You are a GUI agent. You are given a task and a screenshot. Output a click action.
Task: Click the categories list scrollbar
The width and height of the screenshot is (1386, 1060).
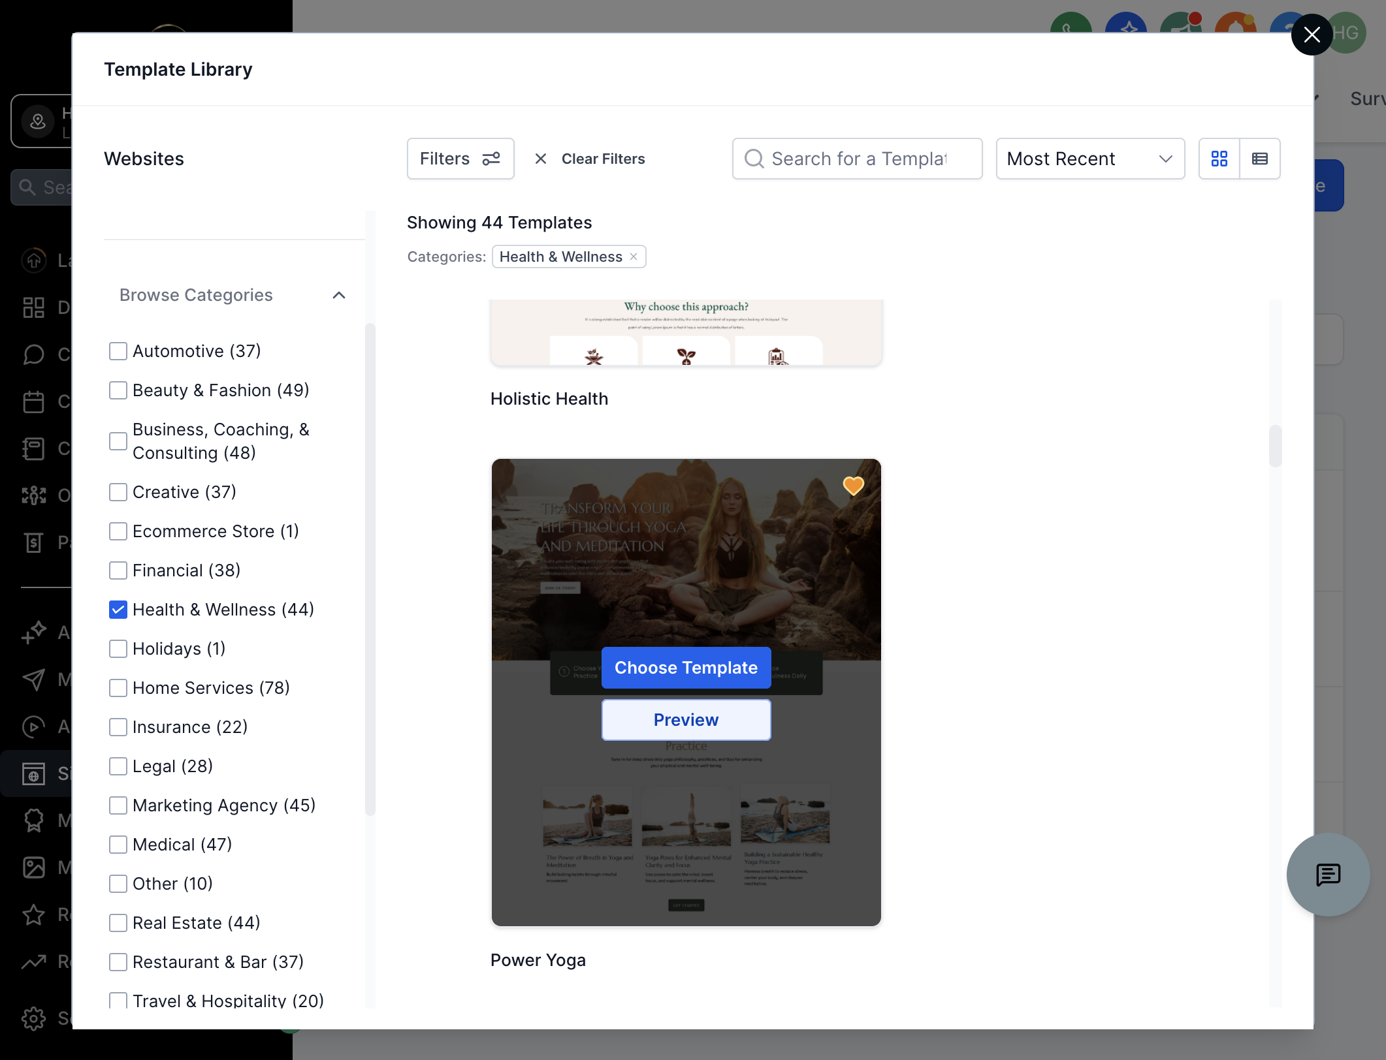coord(370,569)
